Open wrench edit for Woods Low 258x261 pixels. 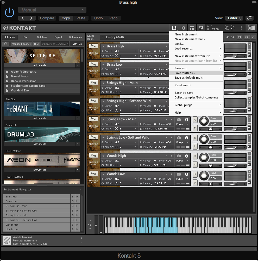93,174
